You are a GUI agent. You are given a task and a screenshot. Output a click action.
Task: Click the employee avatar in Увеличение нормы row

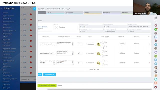98,44
